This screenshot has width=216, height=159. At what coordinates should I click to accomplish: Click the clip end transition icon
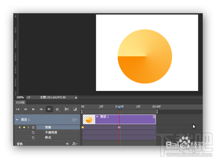click(154, 117)
